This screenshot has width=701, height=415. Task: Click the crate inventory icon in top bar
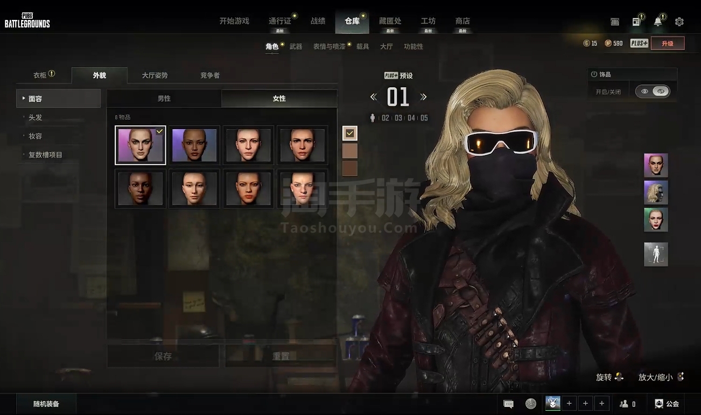[615, 22]
